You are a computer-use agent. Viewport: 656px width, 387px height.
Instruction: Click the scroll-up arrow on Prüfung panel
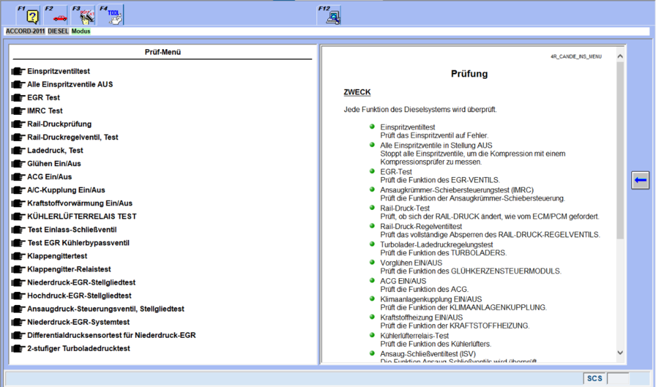619,56
